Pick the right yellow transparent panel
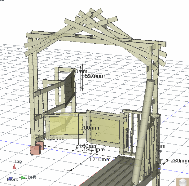 107,130
